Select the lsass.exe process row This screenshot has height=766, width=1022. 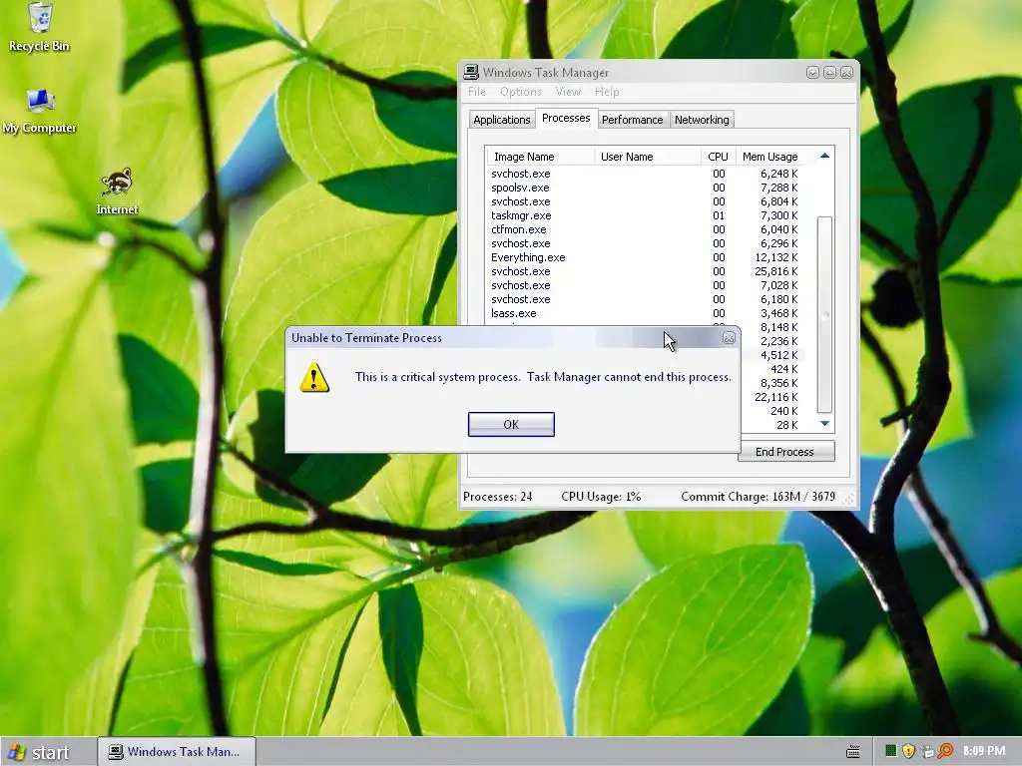[x=646, y=313]
